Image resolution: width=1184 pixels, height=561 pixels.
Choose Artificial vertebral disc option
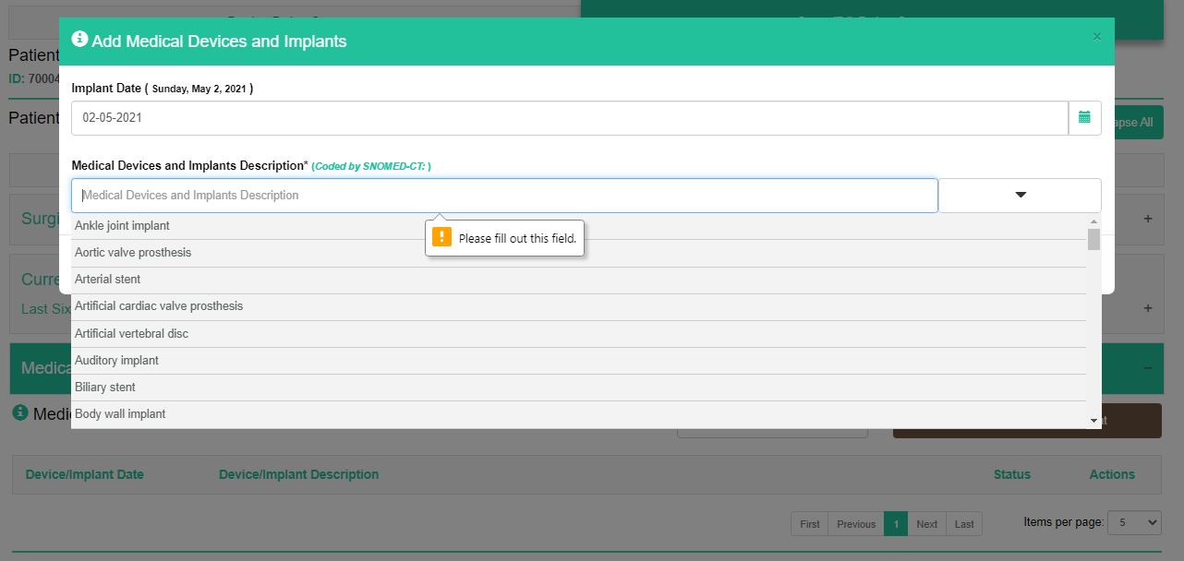click(131, 334)
